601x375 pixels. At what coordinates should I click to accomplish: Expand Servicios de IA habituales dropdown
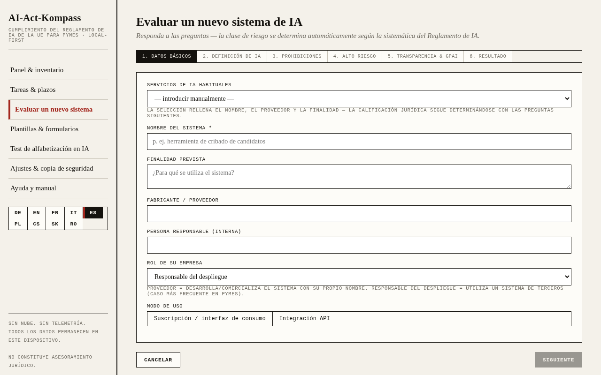pyautogui.click(x=359, y=98)
